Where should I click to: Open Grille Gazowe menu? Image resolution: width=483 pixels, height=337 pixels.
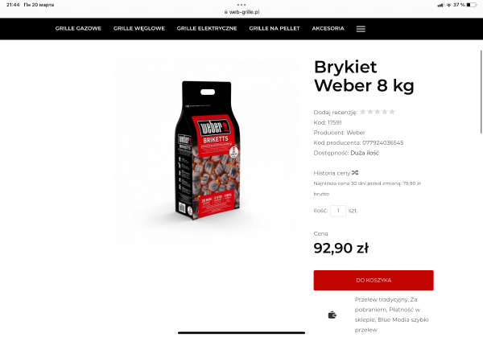coord(78,28)
